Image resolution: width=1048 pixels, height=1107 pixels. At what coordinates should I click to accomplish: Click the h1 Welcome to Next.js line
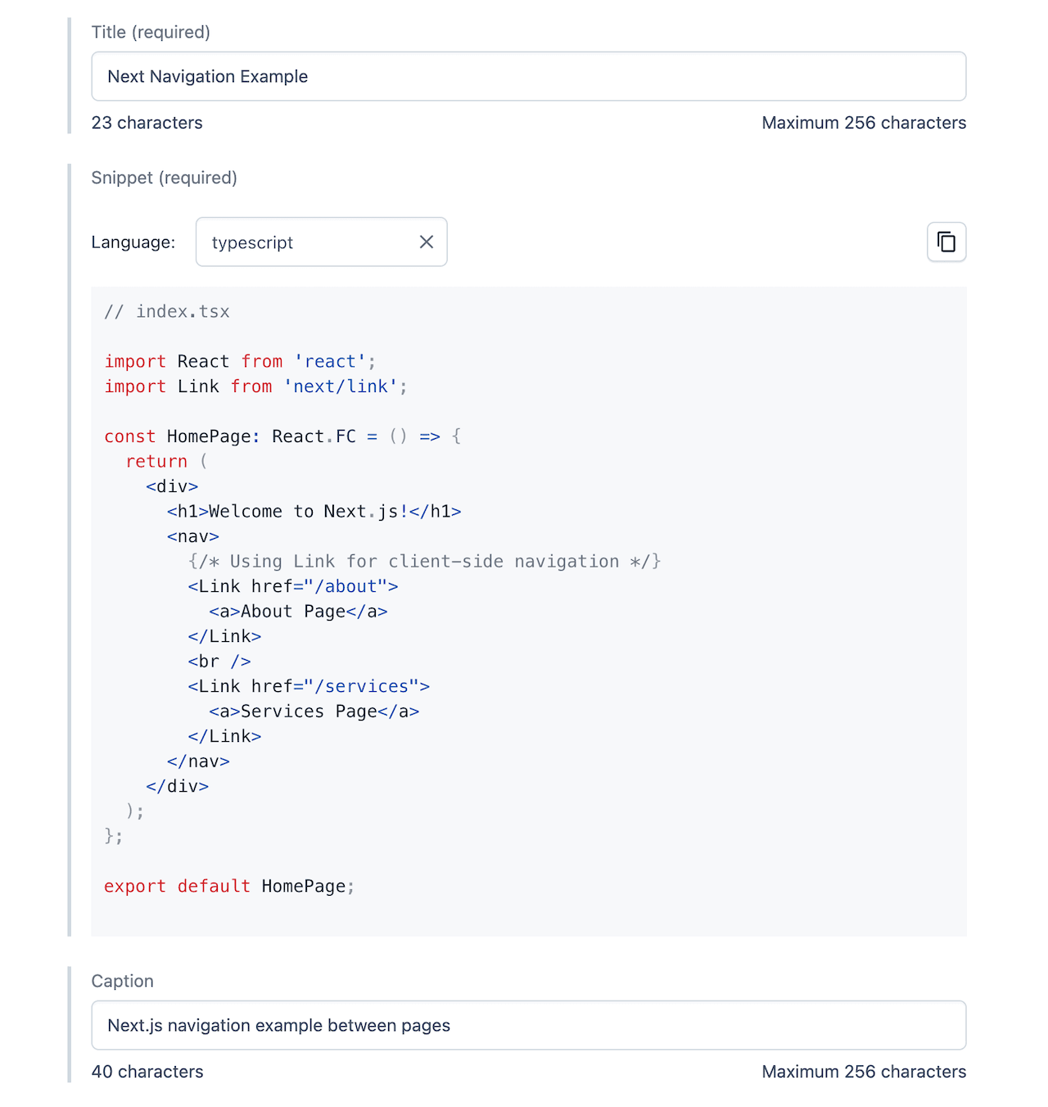click(x=314, y=512)
